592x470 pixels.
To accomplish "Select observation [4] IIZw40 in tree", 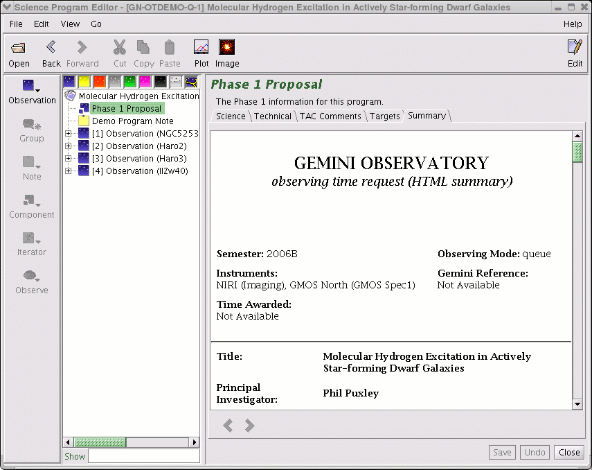I will [x=134, y=171].
